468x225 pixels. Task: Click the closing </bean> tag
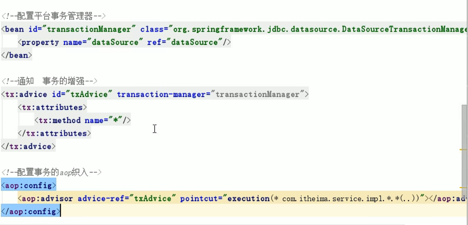pos(16,56)
